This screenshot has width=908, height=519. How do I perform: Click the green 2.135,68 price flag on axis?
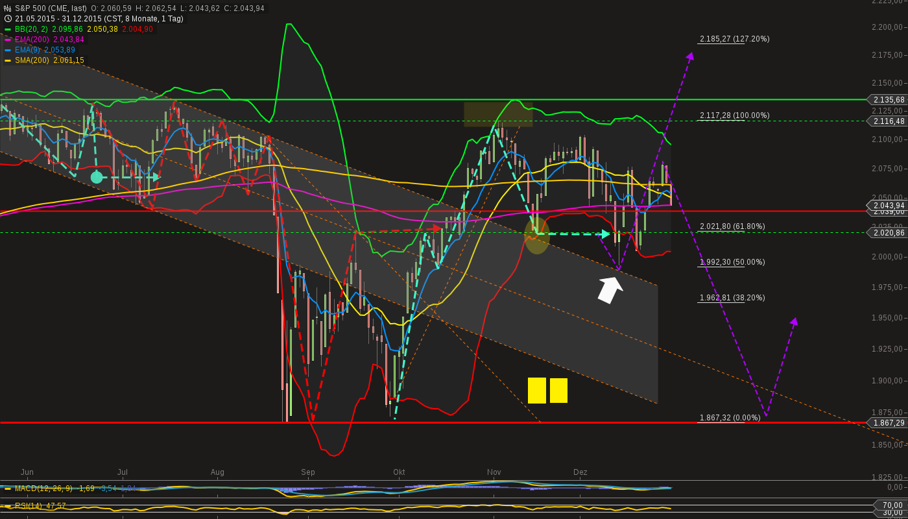coord(889,100)
